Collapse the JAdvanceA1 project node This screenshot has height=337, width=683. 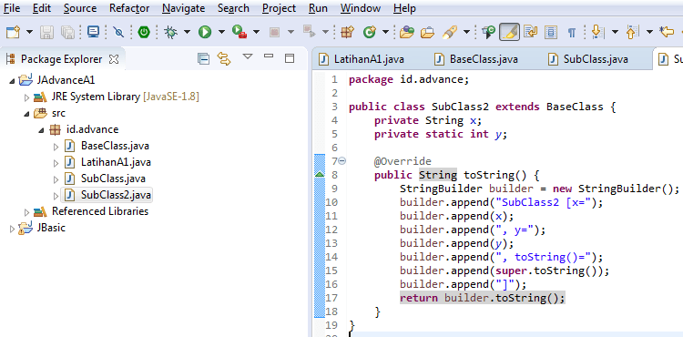(12, 81)
